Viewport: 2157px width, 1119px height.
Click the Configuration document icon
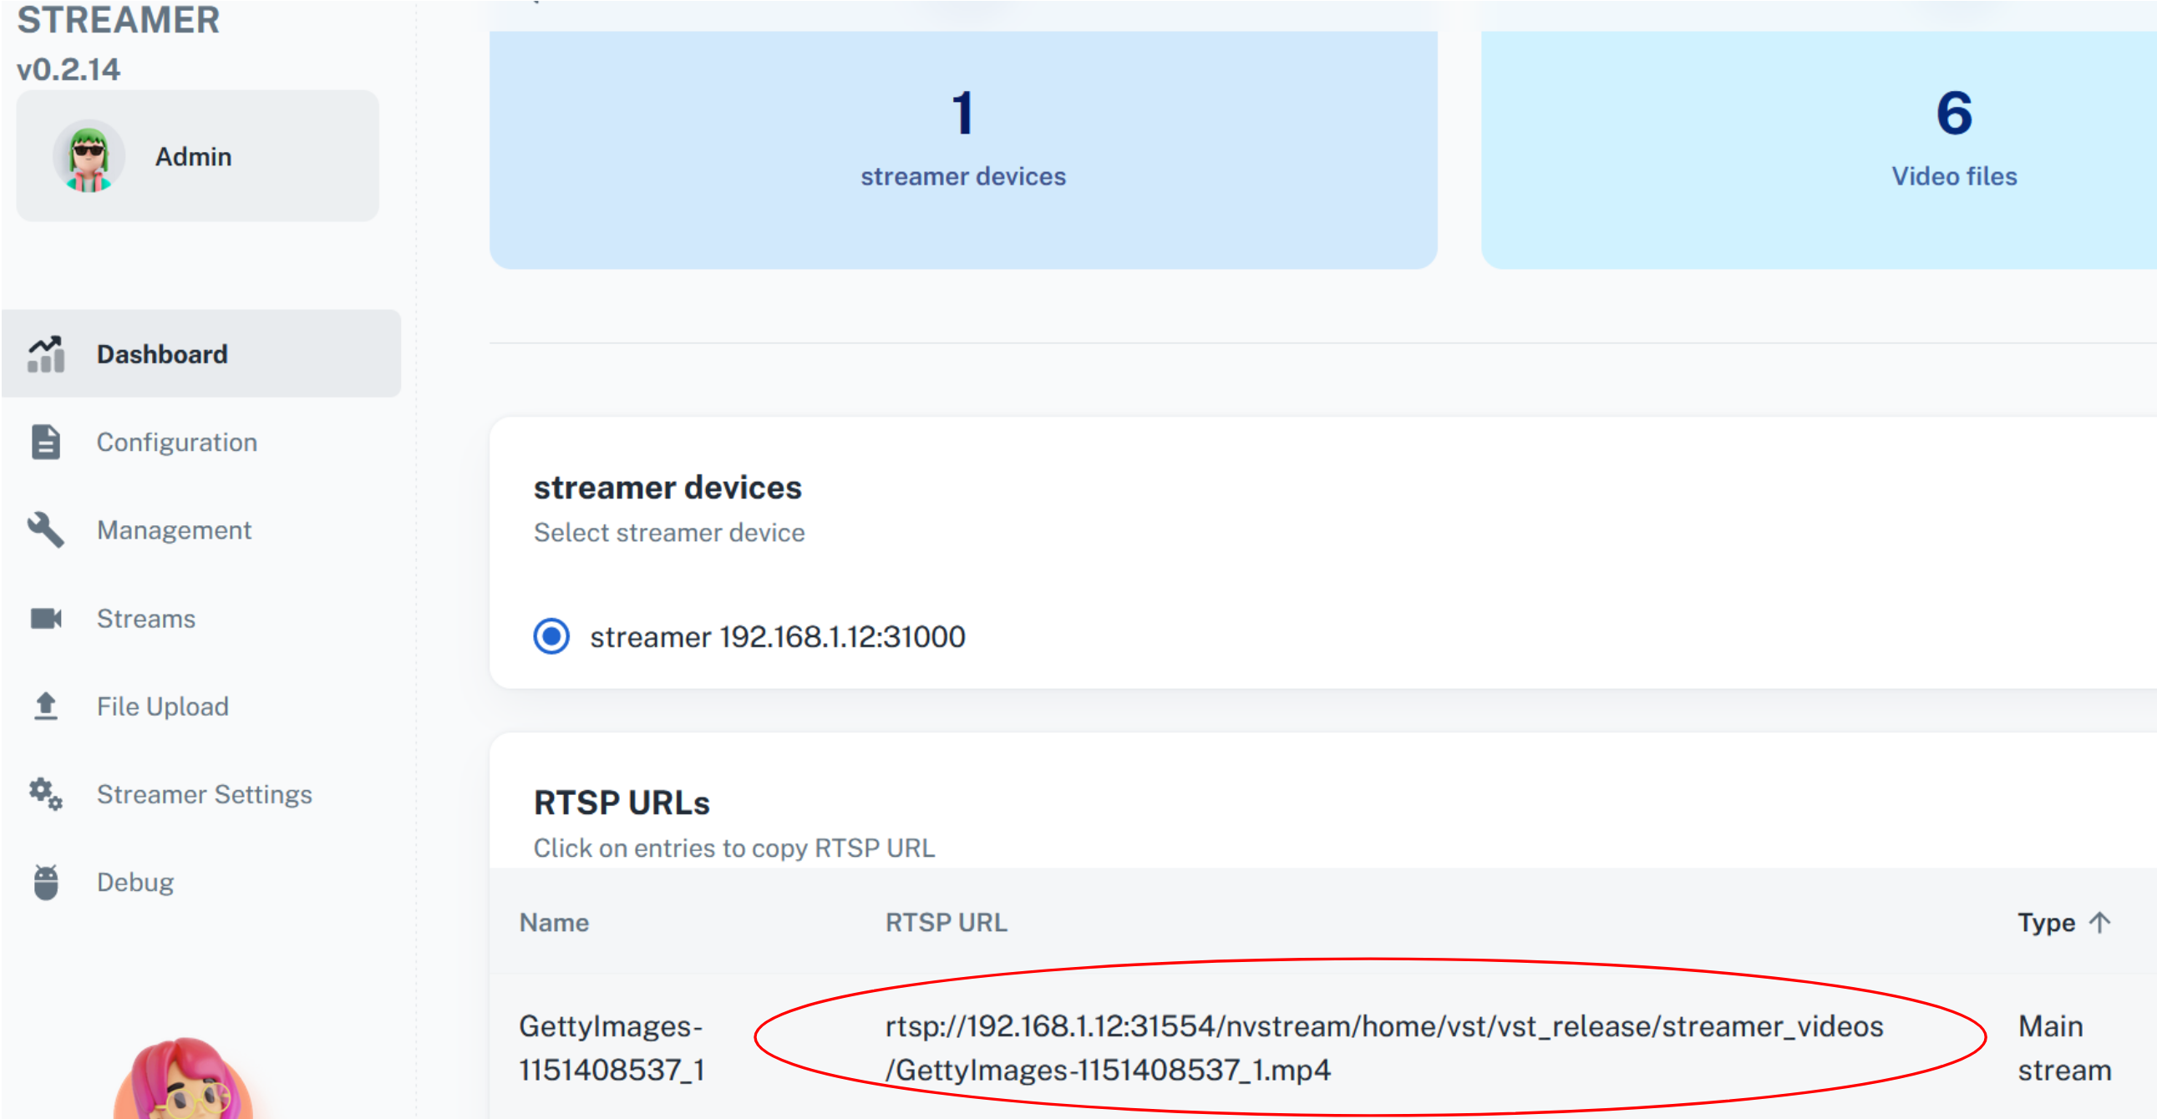click(x=46, y=442)
